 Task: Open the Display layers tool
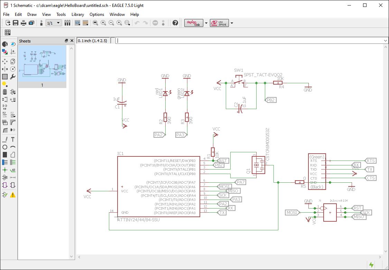tap(5, 52)
